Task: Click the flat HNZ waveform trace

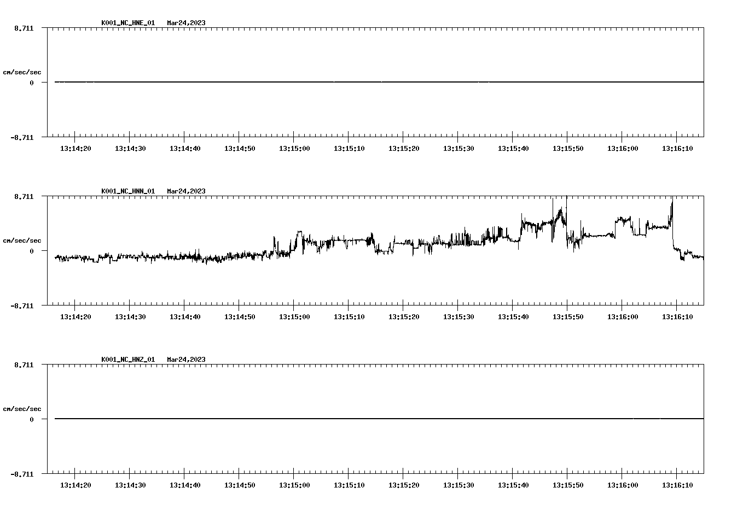Action: click(x=328, y=418)
